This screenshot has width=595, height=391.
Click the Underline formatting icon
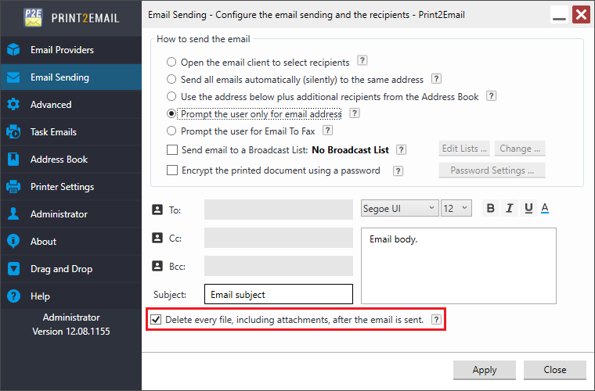(x=528, y=208)
